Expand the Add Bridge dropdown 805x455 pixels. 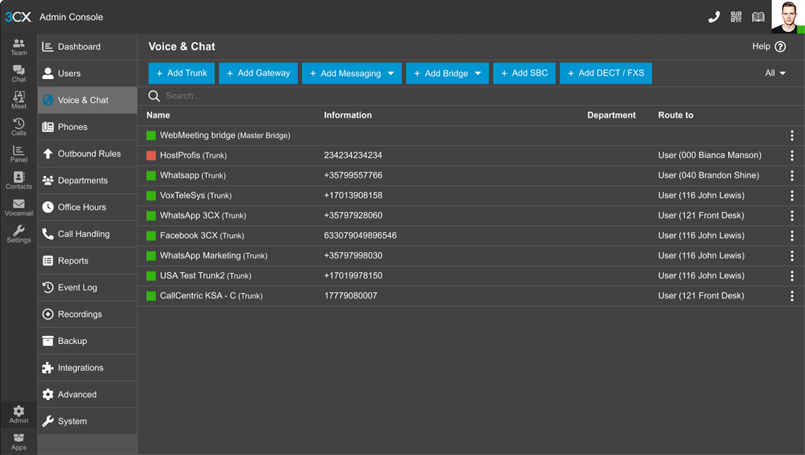[447, 74]
